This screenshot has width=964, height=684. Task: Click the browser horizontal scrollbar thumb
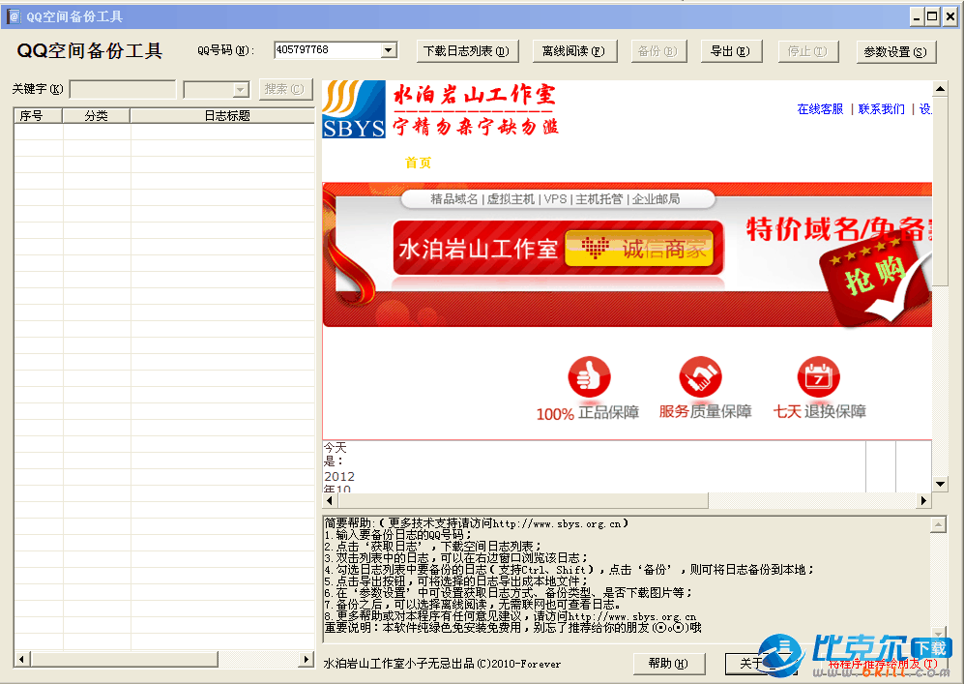pyautogui.click(x=522, y=501)
